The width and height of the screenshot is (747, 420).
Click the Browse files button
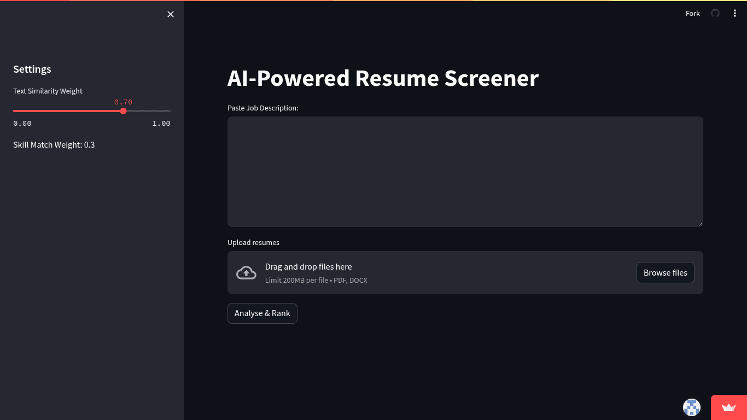666,272
